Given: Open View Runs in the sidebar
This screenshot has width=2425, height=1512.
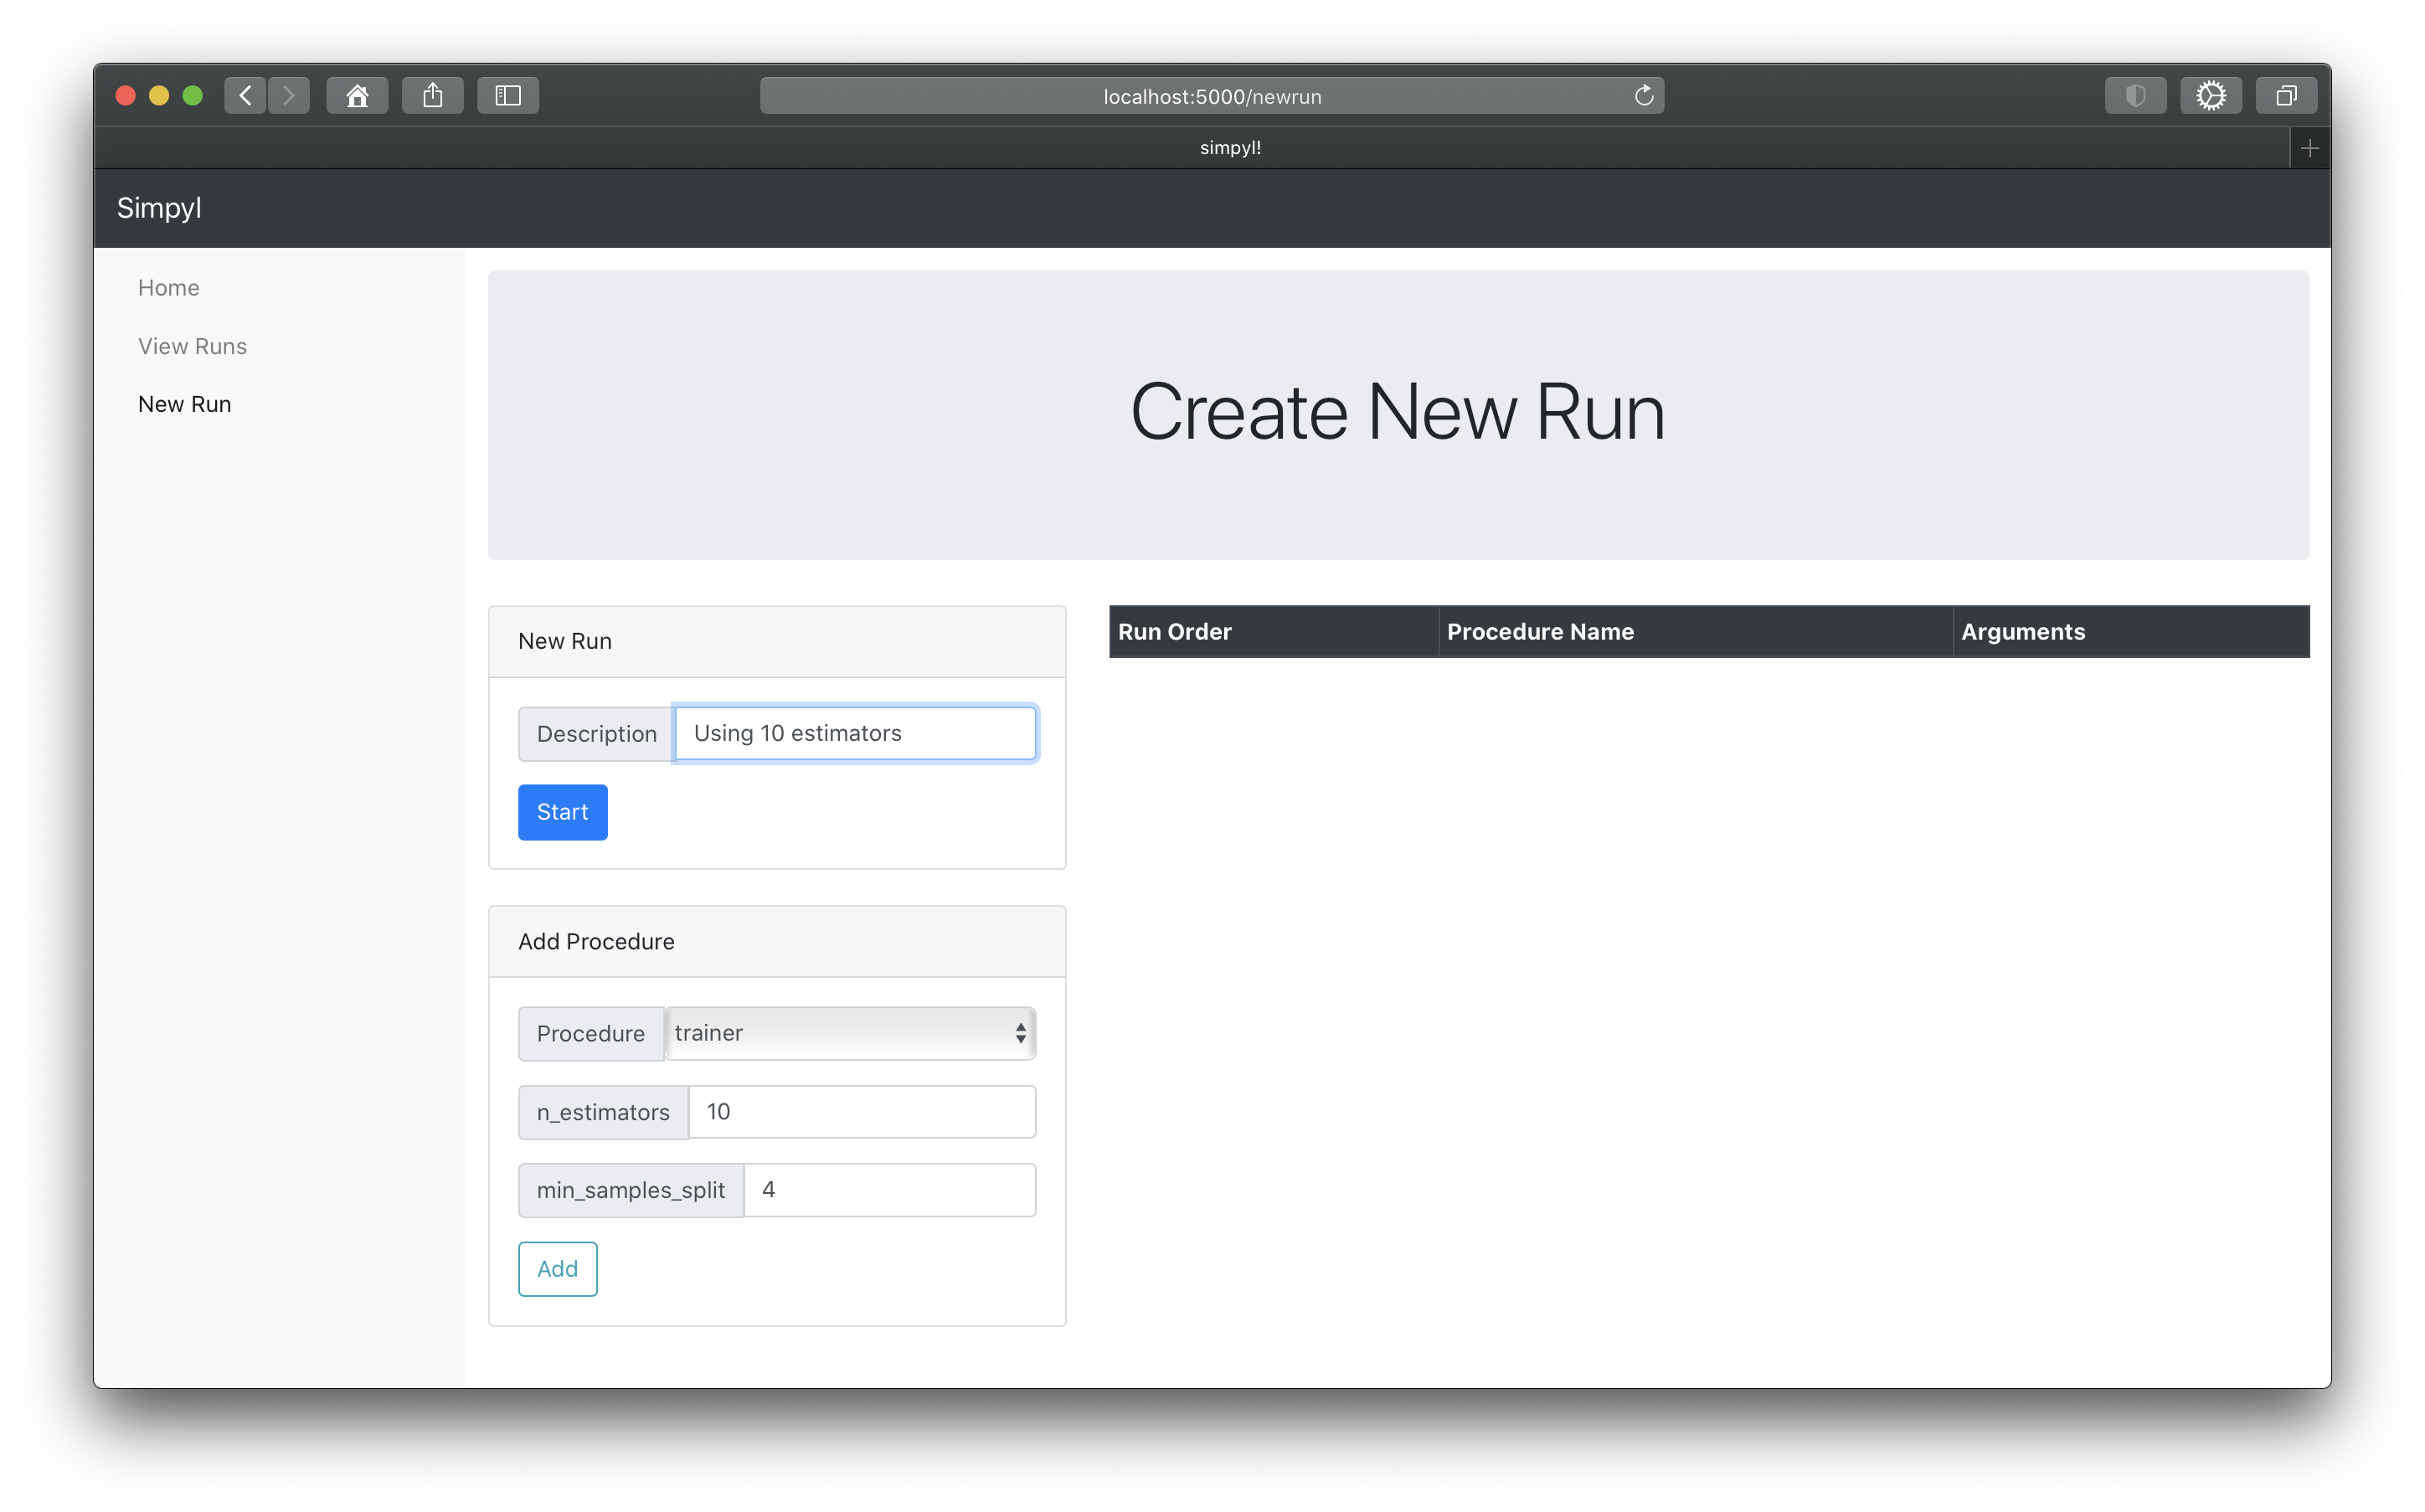Looking at the screenshot, I should pos(192,346).
